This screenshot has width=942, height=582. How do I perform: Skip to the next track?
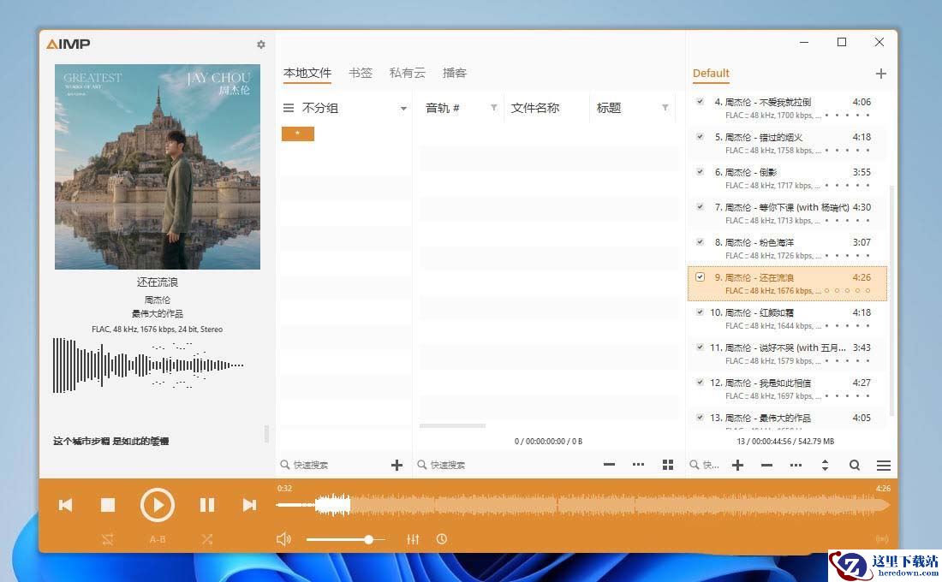[249, 505]
